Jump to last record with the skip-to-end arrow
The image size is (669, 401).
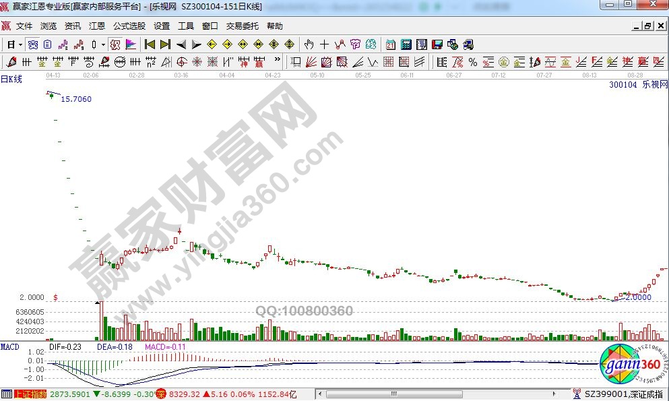[165, 44]
